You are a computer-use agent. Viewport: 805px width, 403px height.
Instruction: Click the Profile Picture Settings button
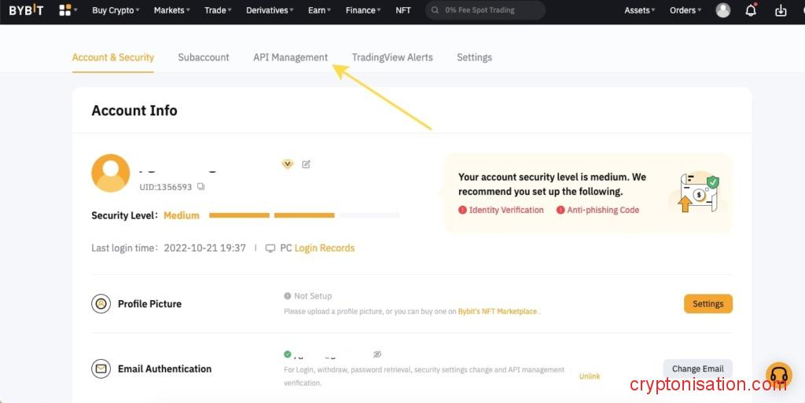[708, 303]
